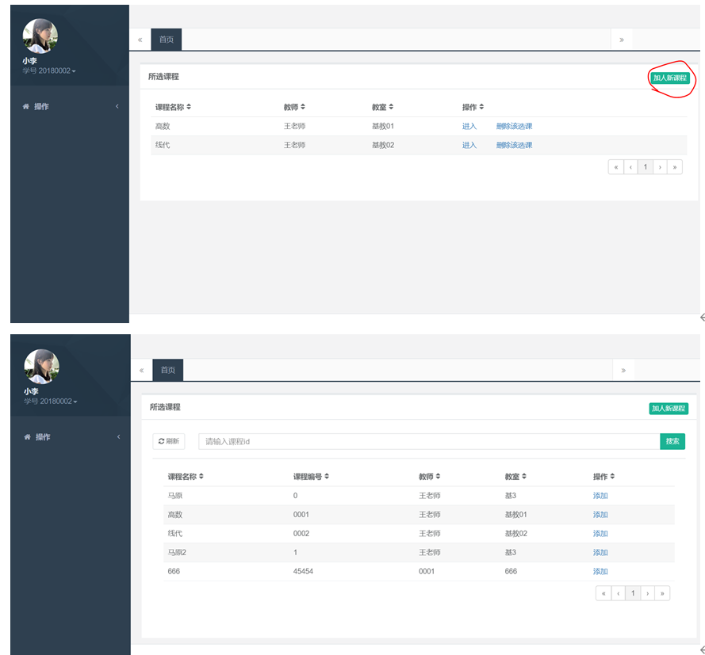The image size is (705, 655).
Task: Expand the 操作 menu in bottom sidebar
Action: pos(71,437)
